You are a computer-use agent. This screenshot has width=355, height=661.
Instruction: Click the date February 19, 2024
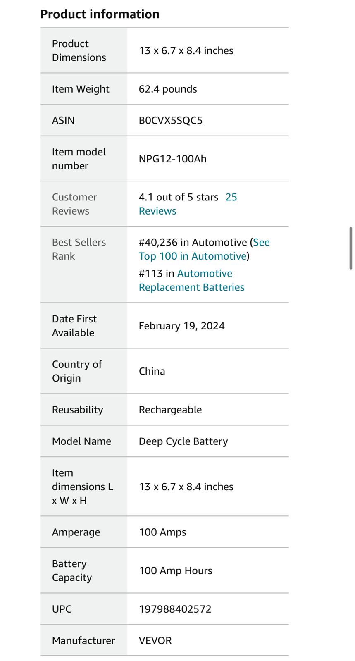tap(181, 326)
